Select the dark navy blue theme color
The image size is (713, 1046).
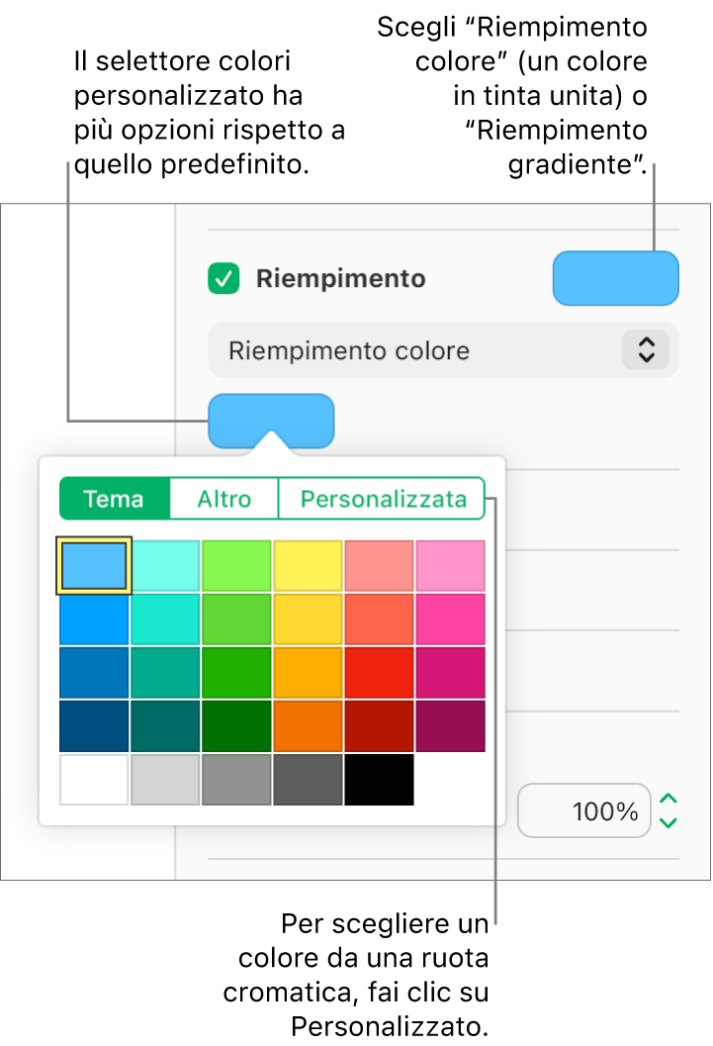pyautogui.click(x=94, y=725)
